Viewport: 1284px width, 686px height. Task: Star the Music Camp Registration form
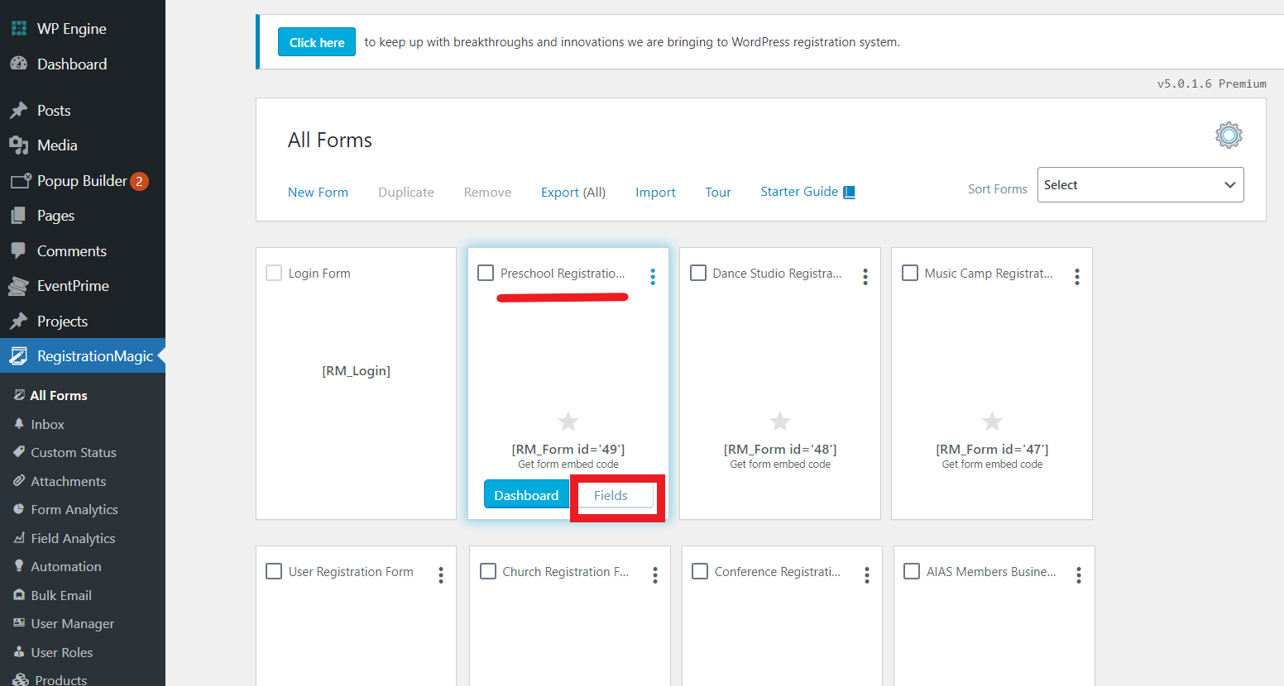(x=992, y=422)
